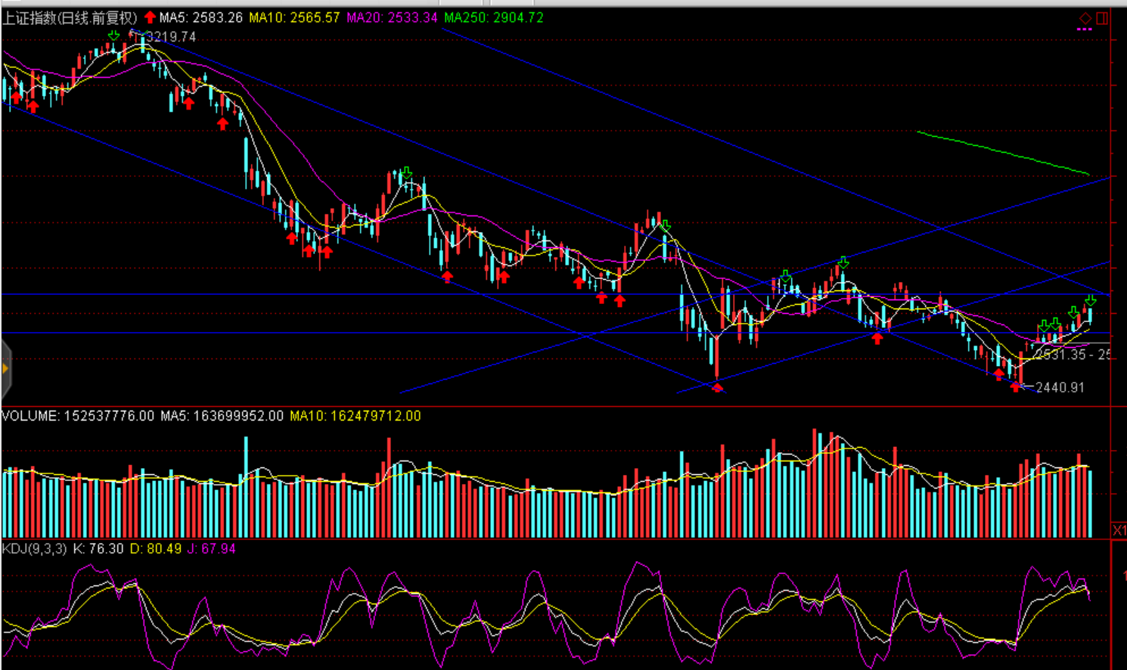
Task: Click the red diamond icon in top-right corner
Action: pos(1085,18)
